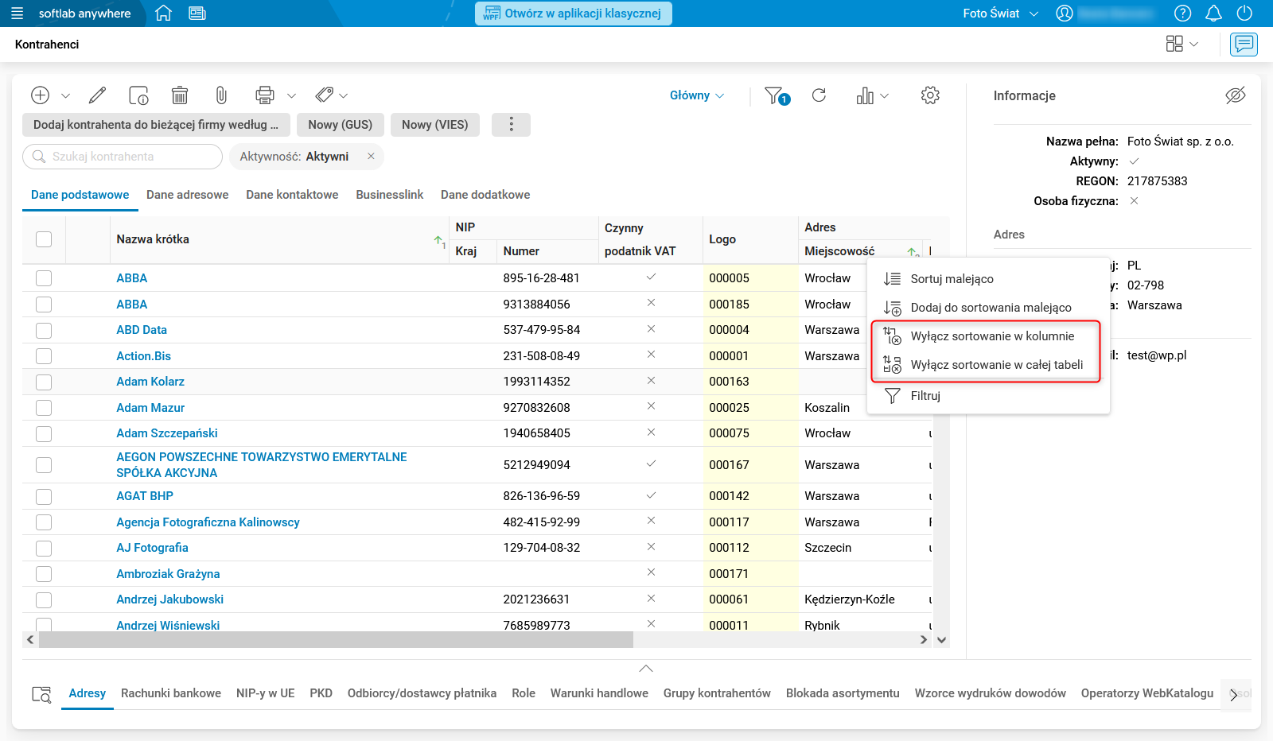The width and height of the screenshot is (1273, 741).
Task: Open the Foto Świat company dropdown
Action: 1001,14
